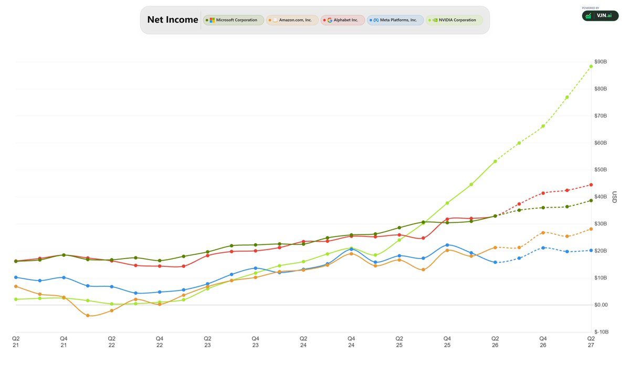
Task: Click the Q4 24 x-axis label
Action: tap(351, 341)
